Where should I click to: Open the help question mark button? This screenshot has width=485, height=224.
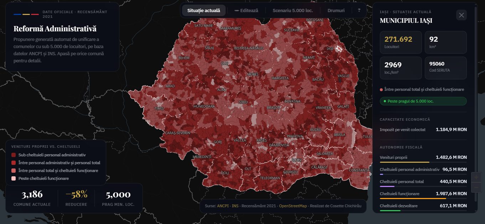tap(359, 10)
